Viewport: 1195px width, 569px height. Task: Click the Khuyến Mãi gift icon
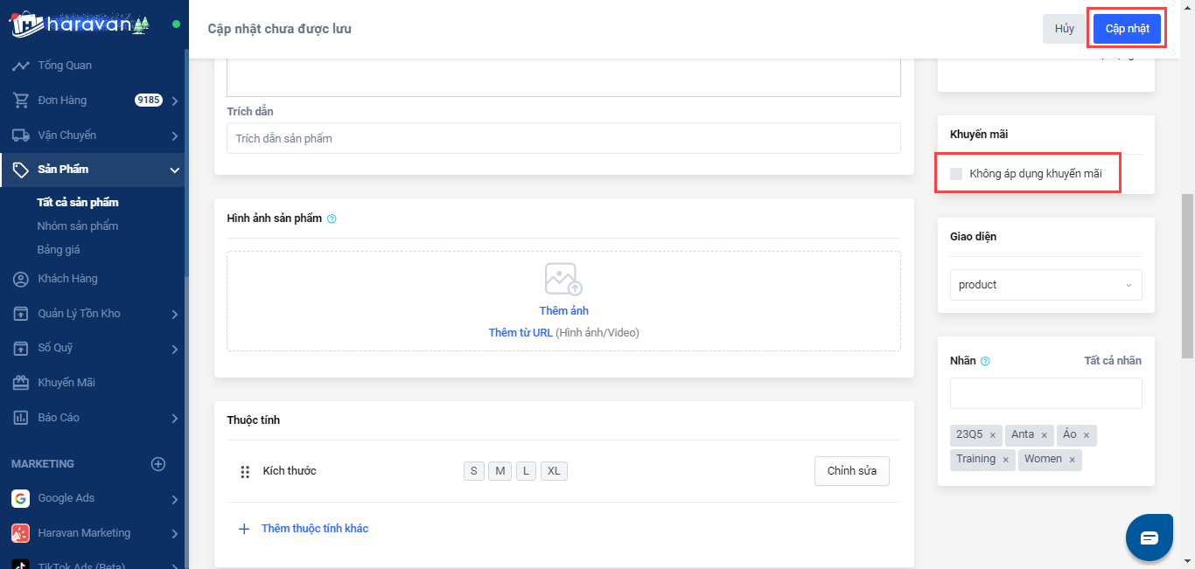coord(20,383)
